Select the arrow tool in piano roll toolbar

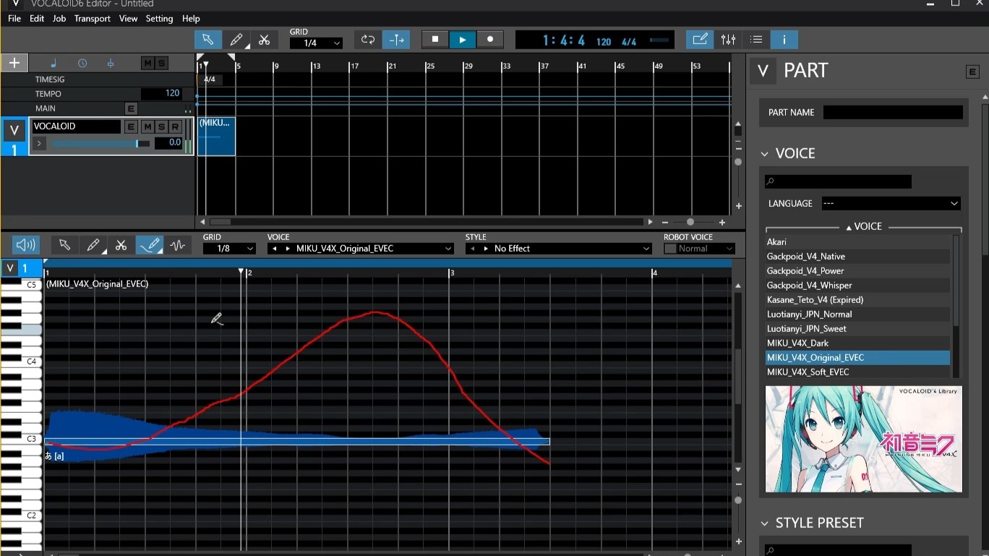(x=64, y=246)
